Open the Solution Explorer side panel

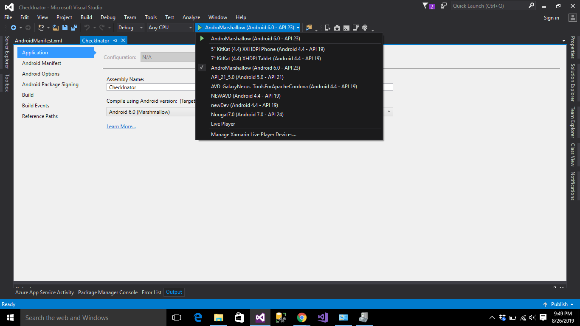tap(572, 82)
